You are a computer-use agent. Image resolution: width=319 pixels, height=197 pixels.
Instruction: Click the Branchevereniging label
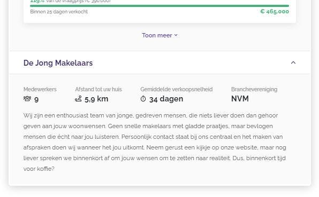[254, 89]
